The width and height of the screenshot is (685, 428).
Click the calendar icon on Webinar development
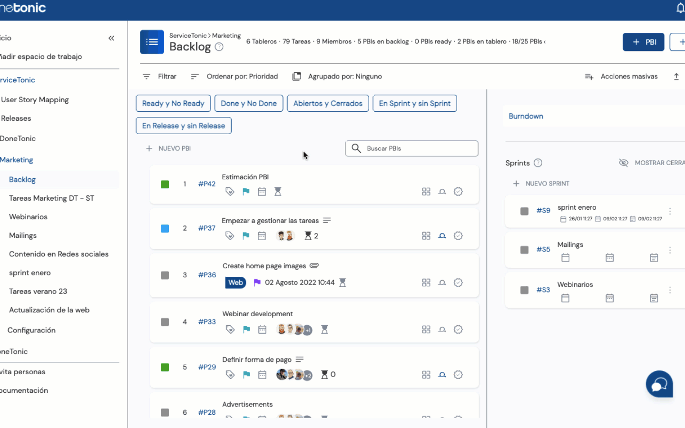pos(262,330)
